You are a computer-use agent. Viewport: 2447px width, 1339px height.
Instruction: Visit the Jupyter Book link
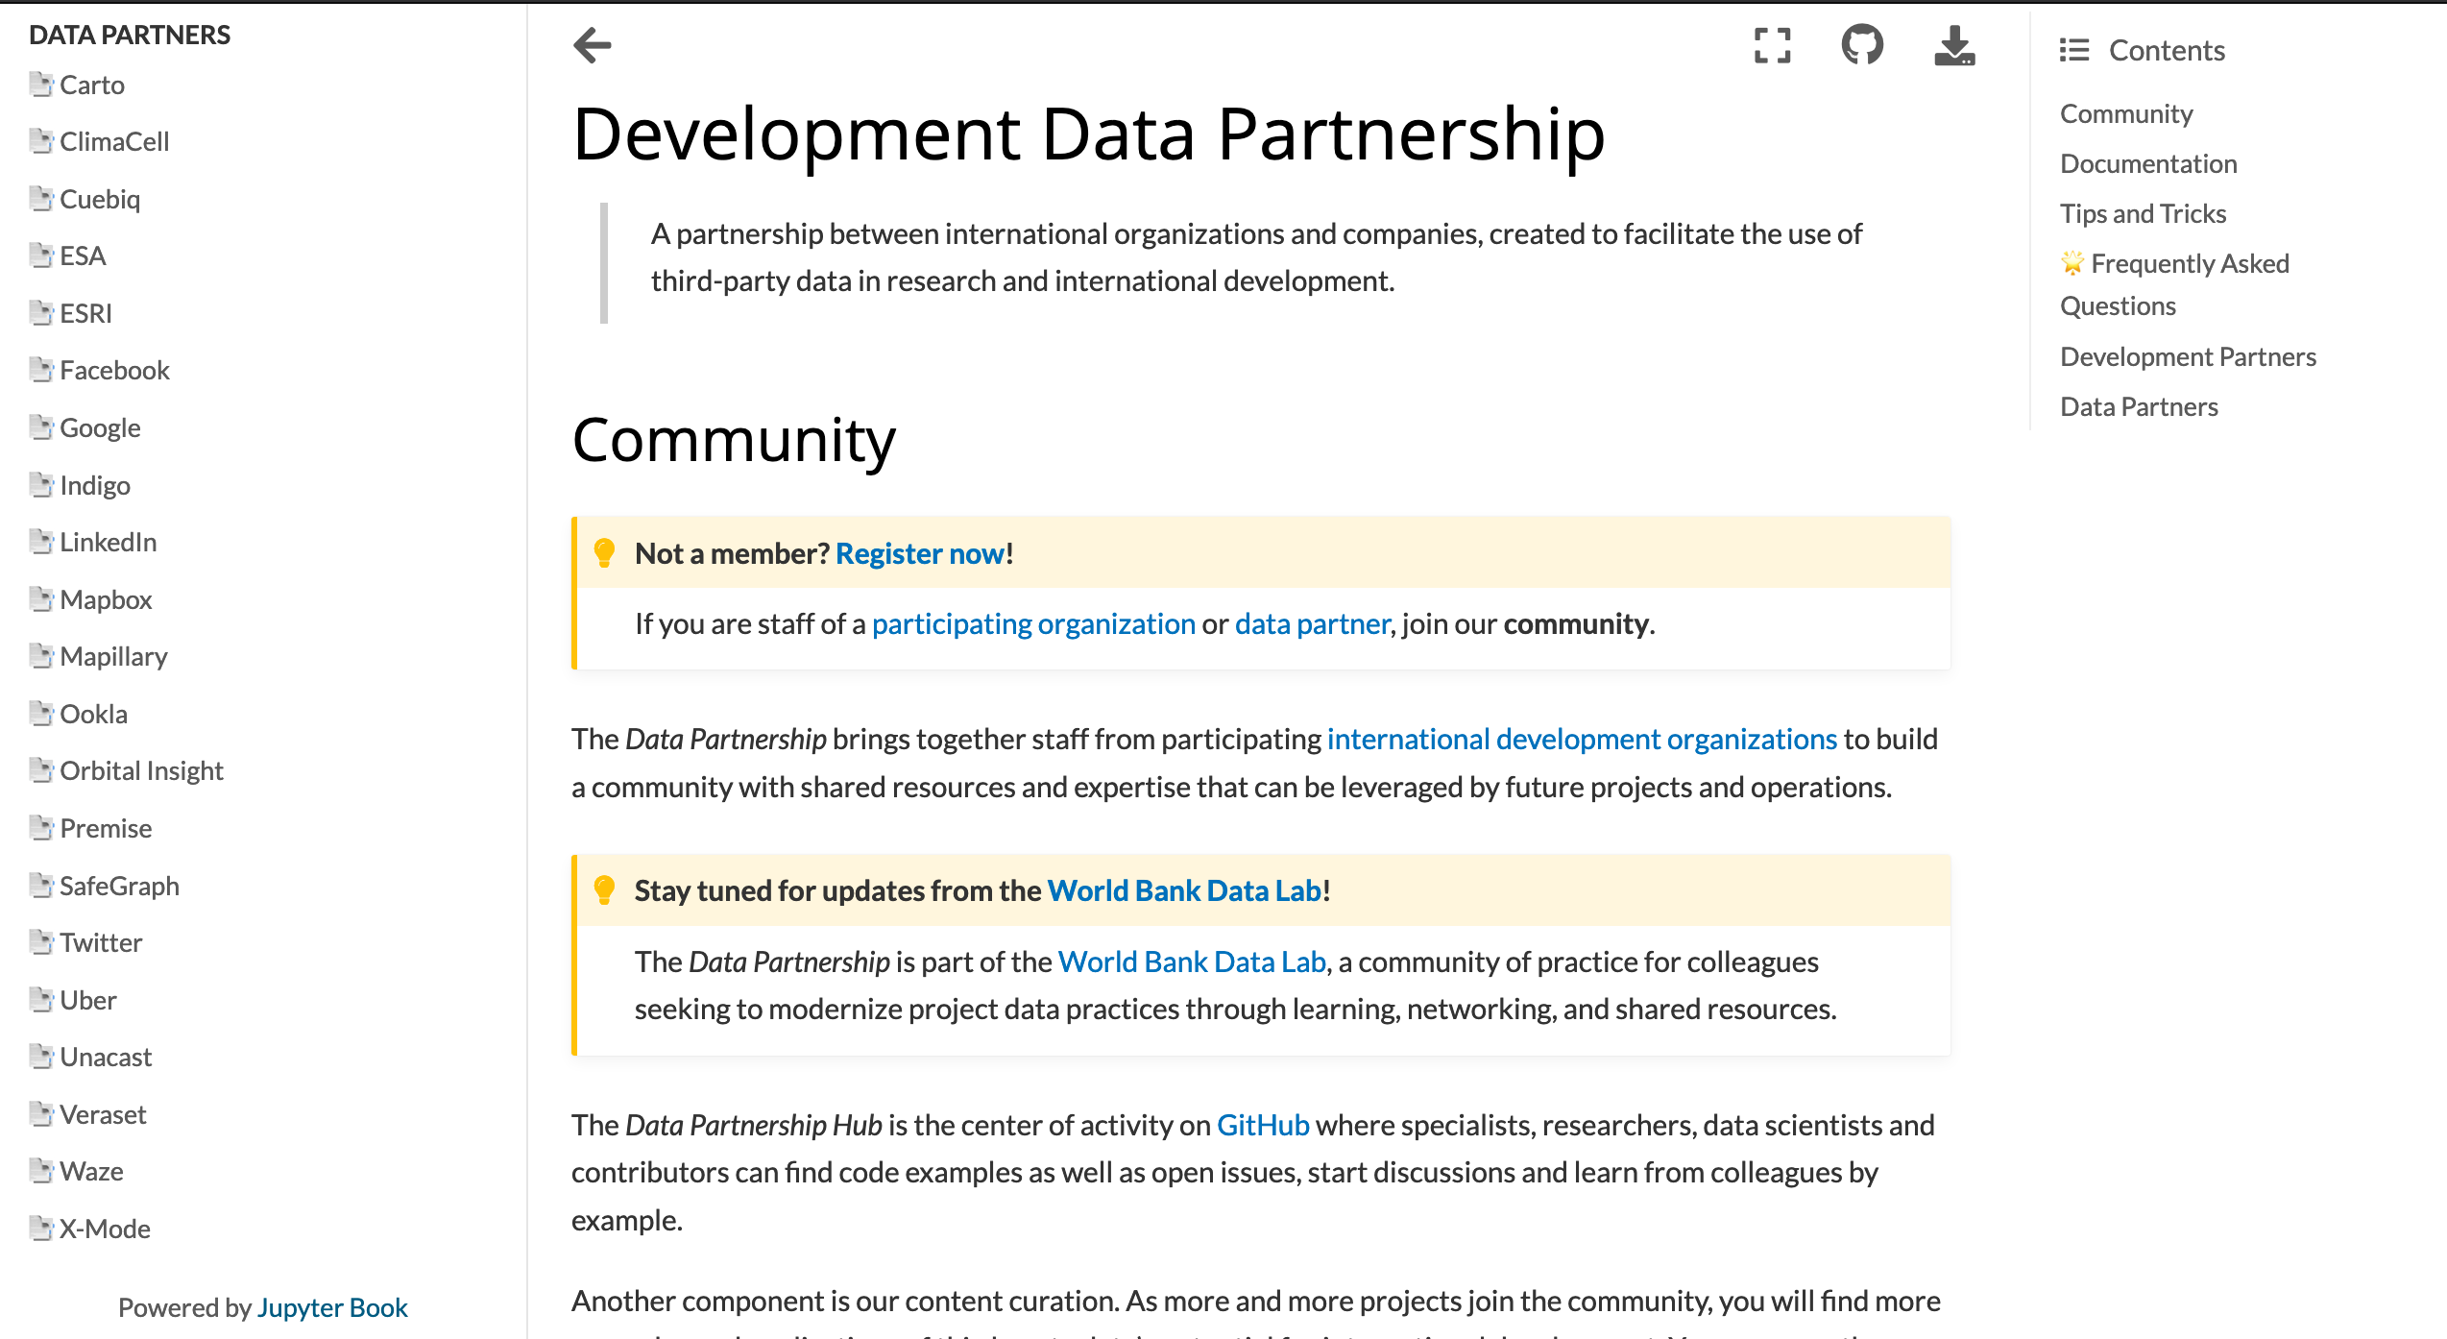tap(332, 1307)
